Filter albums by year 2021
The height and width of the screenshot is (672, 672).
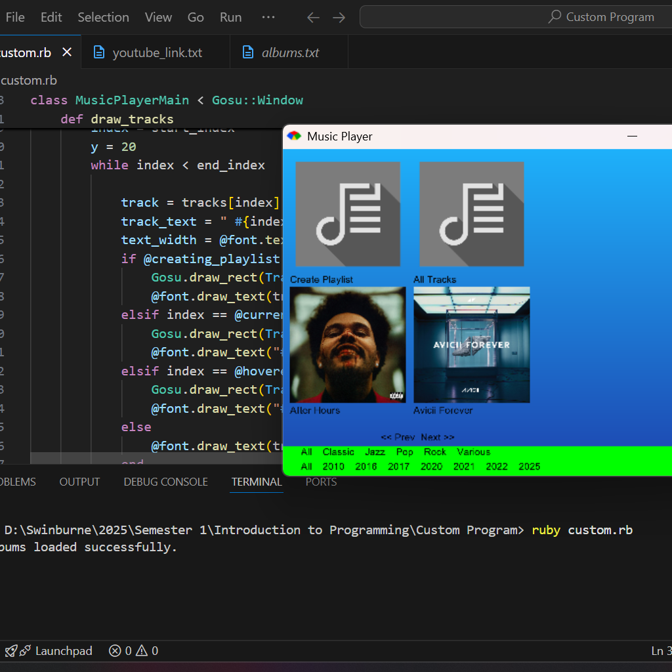(x=464, y=467)
